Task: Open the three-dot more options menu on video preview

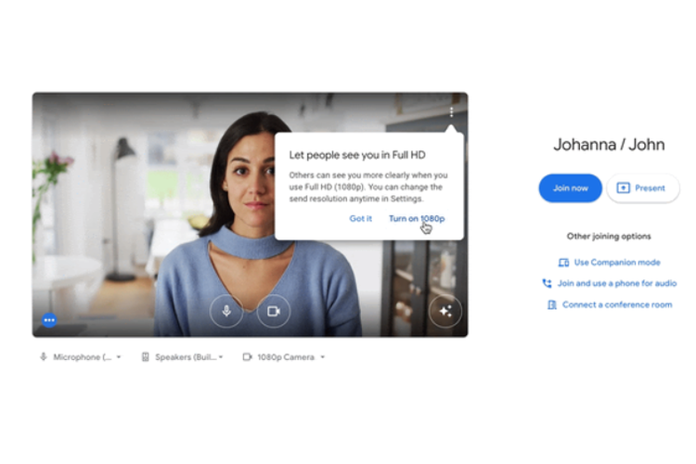Action: point(452,111)
